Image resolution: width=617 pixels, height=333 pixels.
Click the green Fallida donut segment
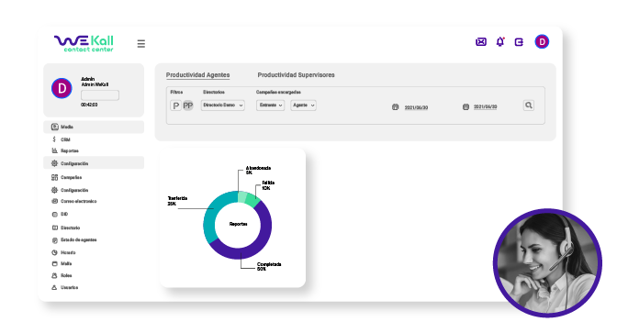[252, 199]
